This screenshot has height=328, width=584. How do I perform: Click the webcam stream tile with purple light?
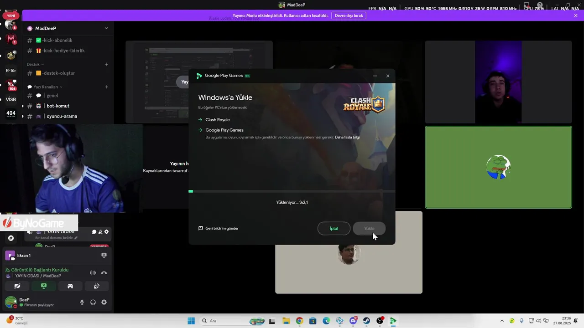point(498,82)
